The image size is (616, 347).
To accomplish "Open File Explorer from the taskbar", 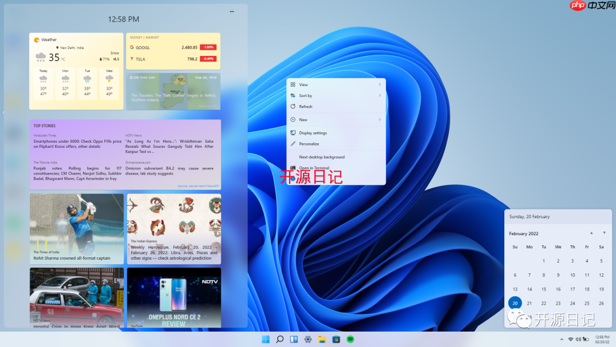I will (x=321, y=339).
